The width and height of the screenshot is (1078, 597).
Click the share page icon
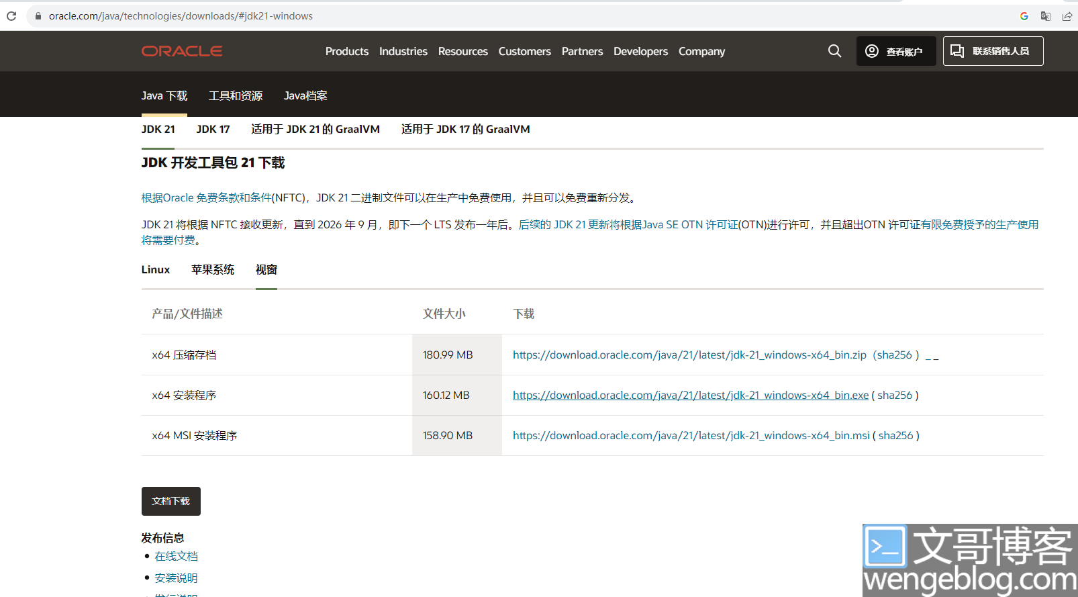click(x=1067, y=16)
